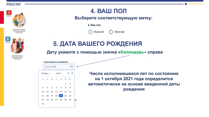Pick day 5 in the calendar

coord(52,88)
